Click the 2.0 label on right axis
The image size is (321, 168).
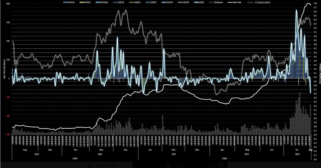tap(315, 159)
